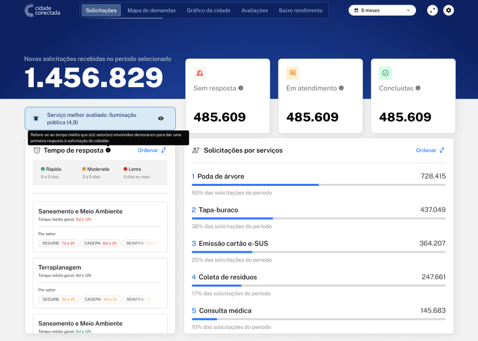Click sort arrows icon in Solicitações por serviços

(442, 150)
